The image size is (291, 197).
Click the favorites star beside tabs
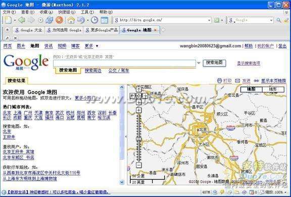click(x=8, y=30)
